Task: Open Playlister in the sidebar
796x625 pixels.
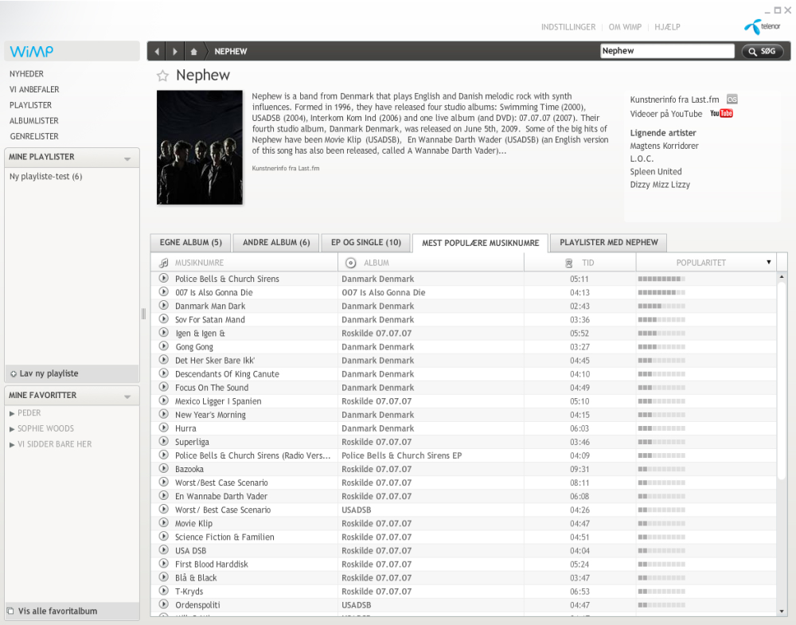Action: tap(30, 105)
